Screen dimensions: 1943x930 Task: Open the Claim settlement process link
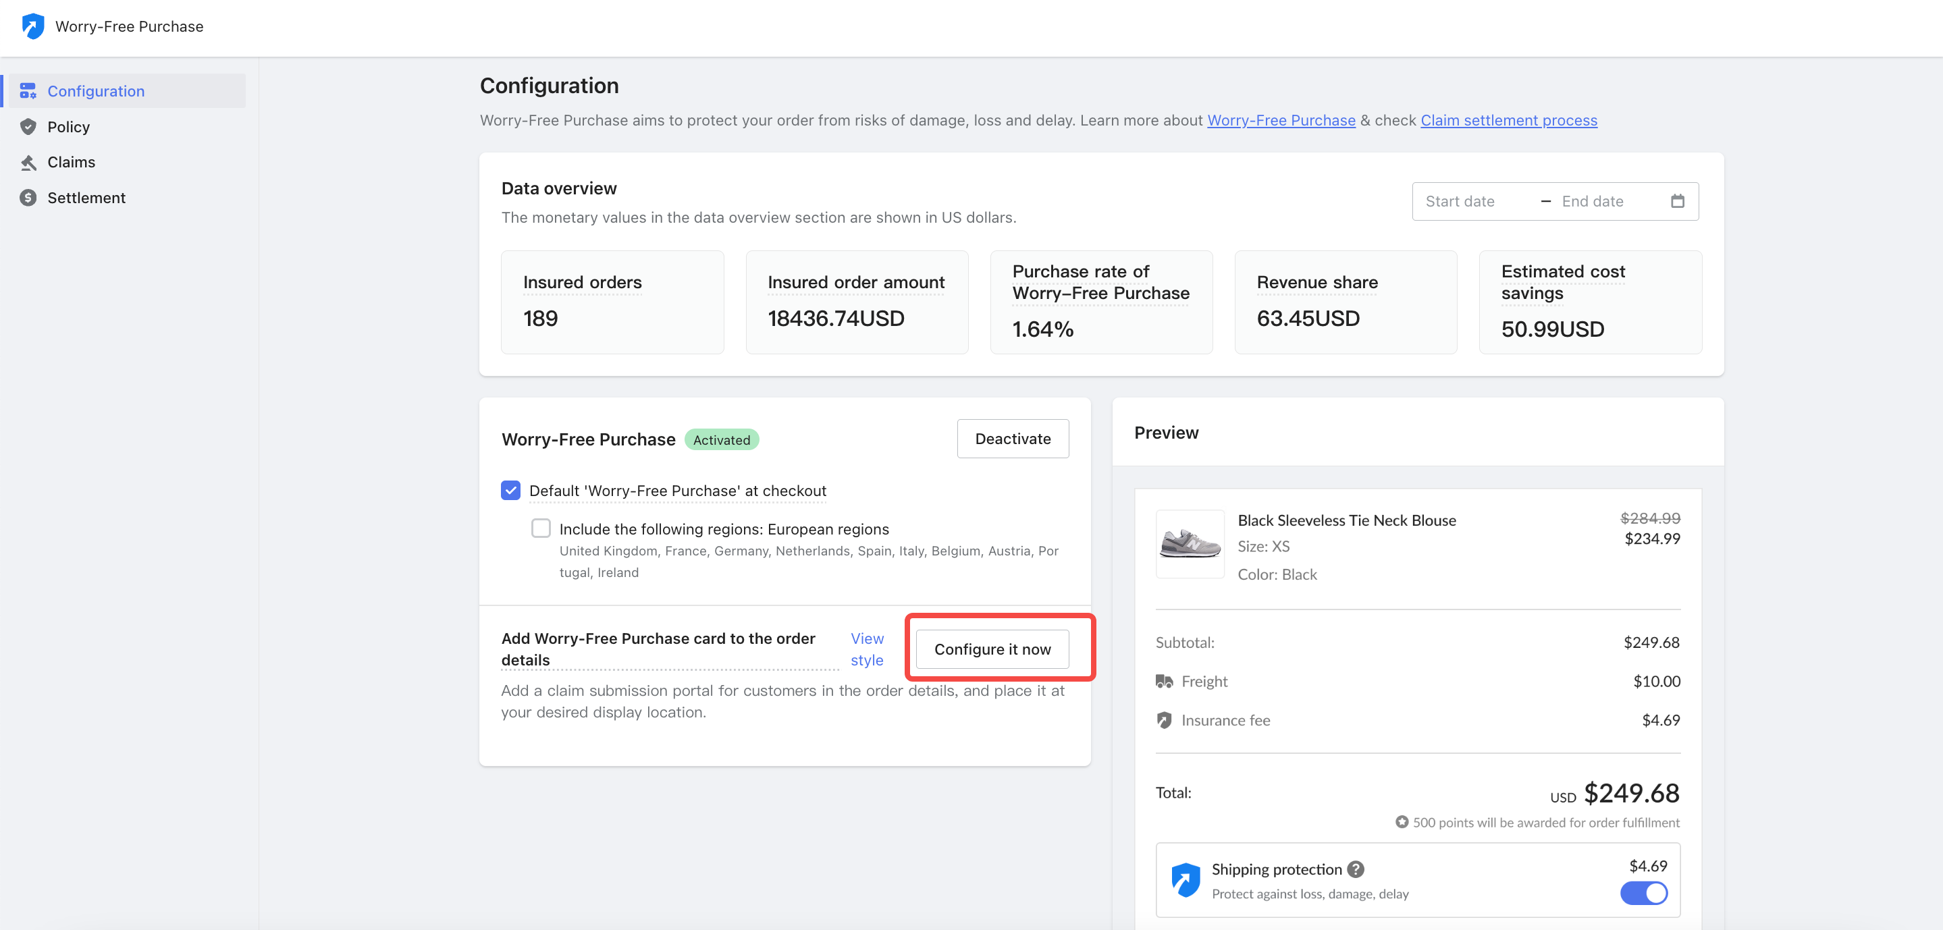pos(1508,121)
